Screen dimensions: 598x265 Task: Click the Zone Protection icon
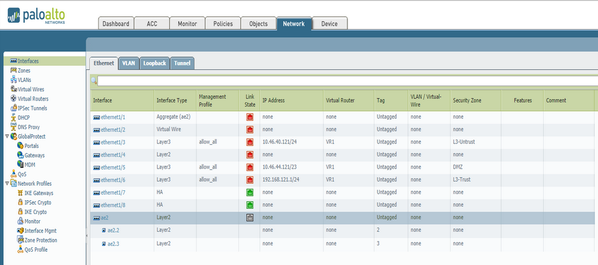click(21, 240)
